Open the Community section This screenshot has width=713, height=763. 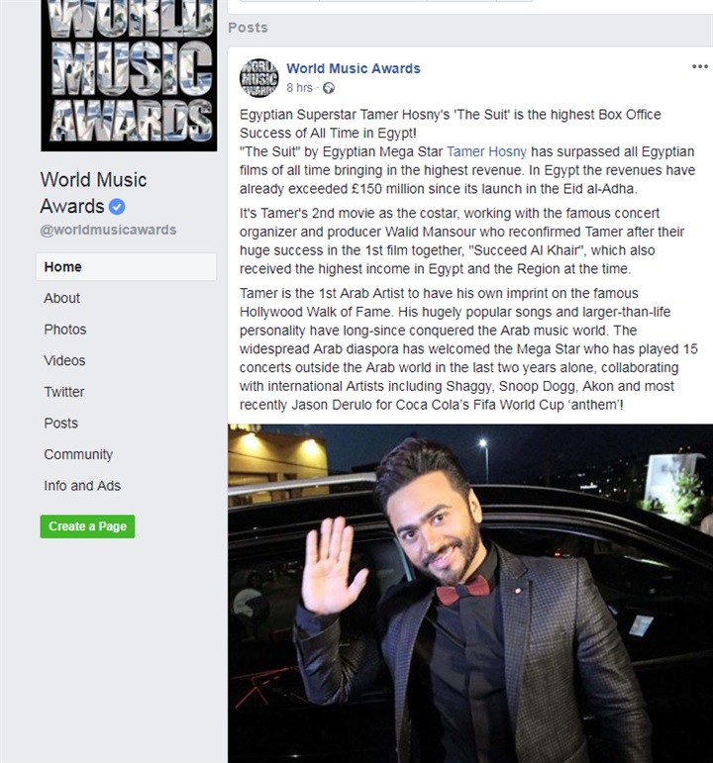(x=78, y=454)
